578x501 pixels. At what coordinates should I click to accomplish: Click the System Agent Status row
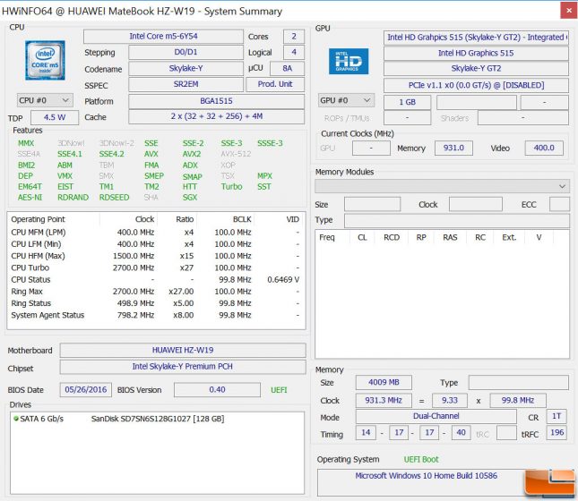[156, 316]
